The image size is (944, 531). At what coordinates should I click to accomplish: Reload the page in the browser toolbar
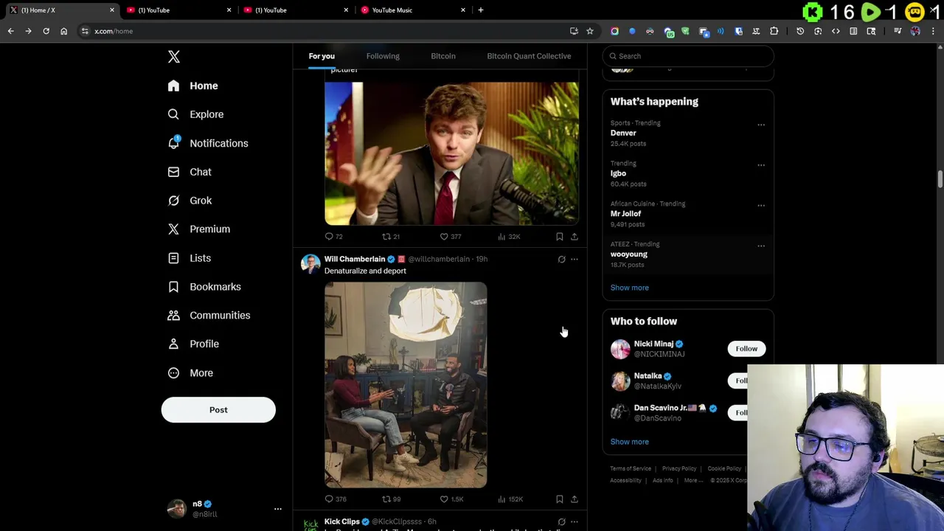click(x=46, y=31)
